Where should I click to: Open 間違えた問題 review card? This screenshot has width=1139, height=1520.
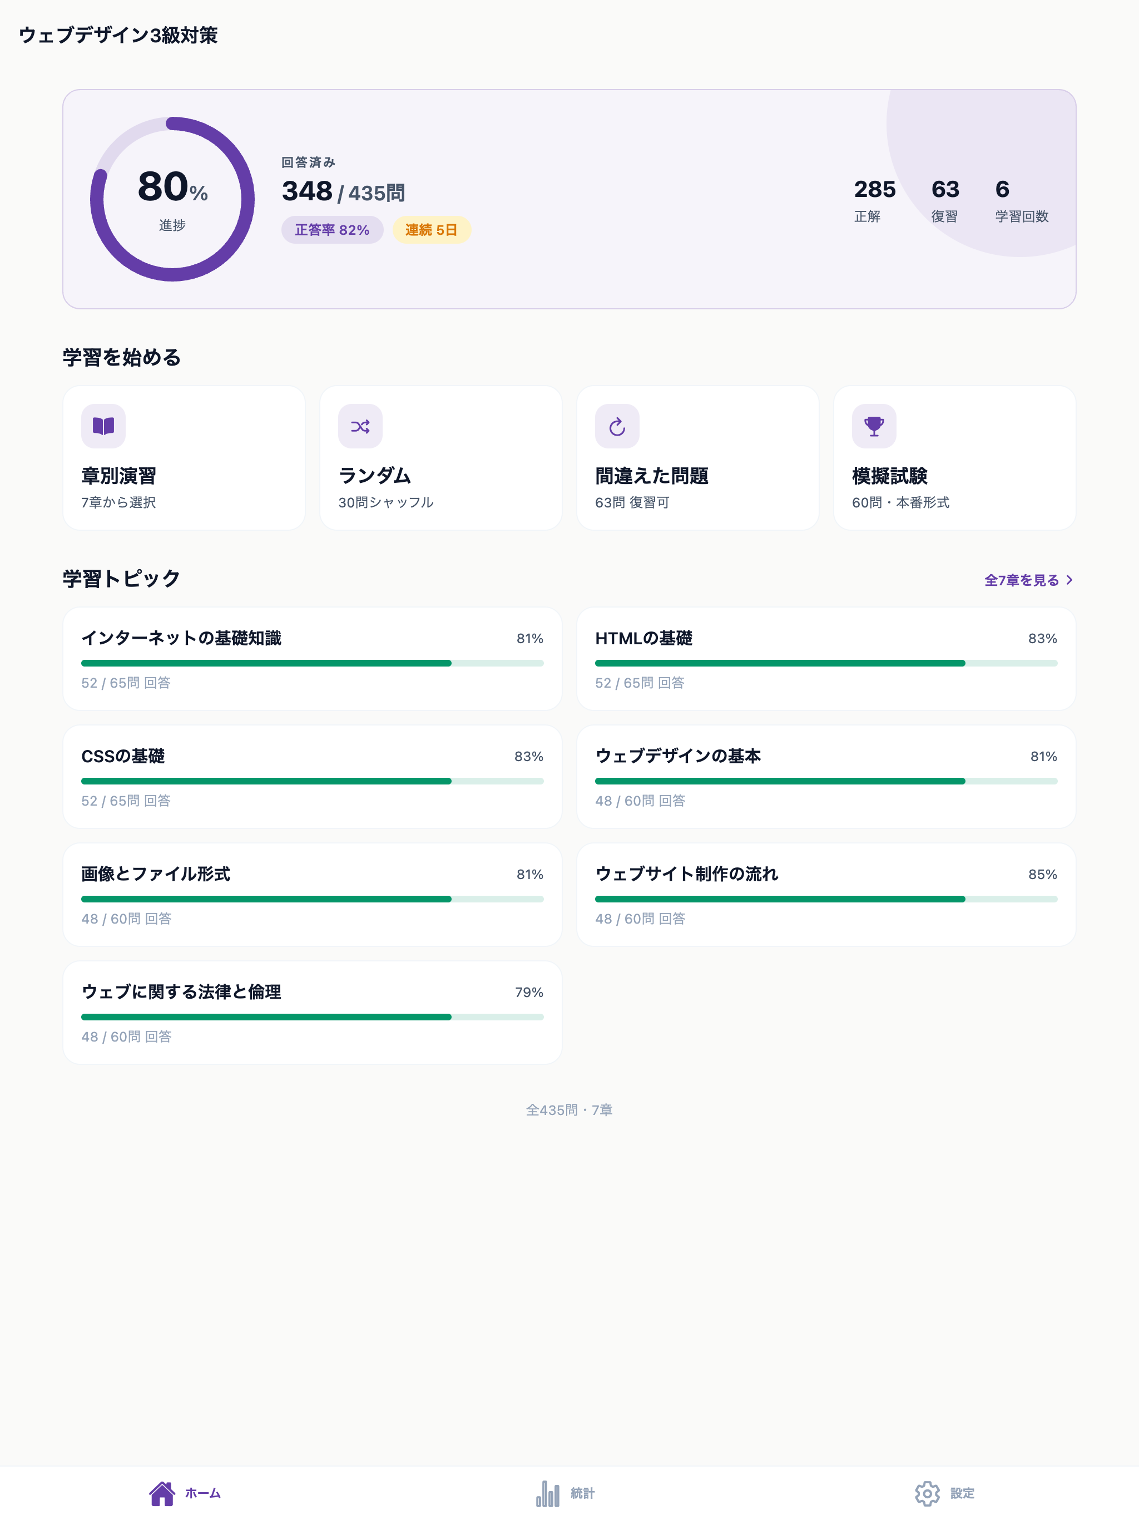tap(697, 458)
